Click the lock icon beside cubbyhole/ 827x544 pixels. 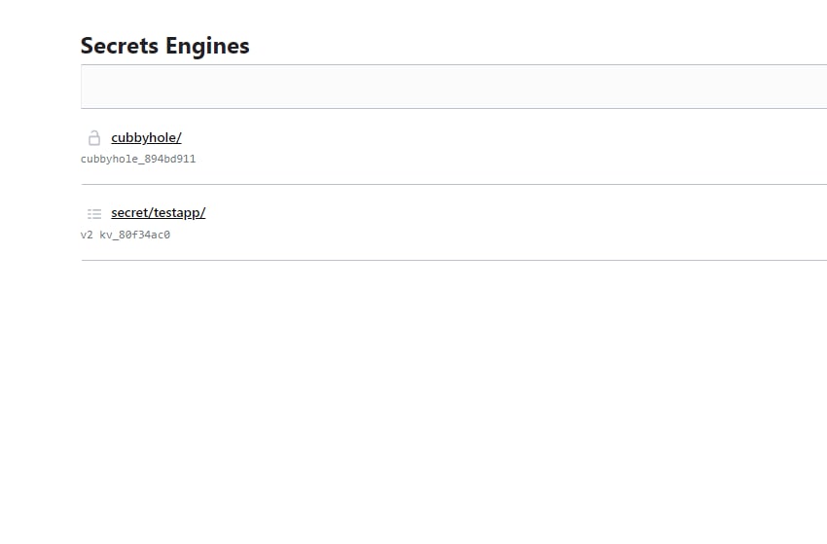[93, 138]
